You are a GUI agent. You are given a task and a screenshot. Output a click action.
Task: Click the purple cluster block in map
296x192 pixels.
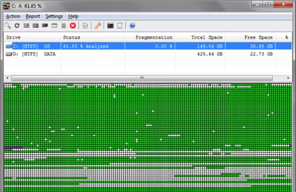[x=13, y=147]
